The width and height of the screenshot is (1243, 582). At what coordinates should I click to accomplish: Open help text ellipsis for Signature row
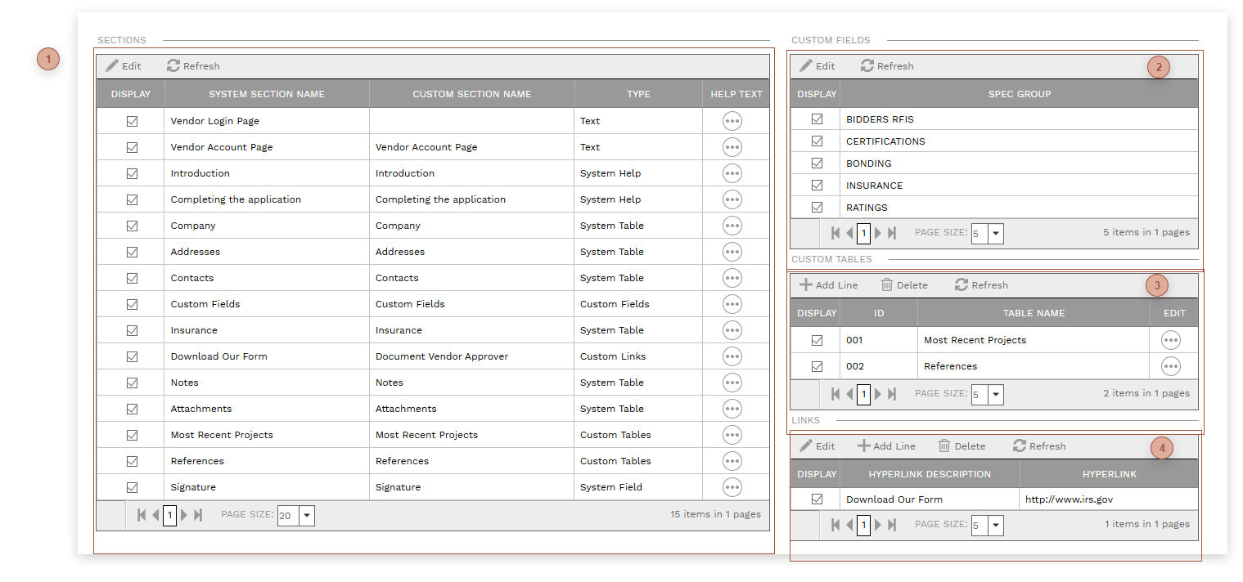pyautogui.click(x=732, y=486)
